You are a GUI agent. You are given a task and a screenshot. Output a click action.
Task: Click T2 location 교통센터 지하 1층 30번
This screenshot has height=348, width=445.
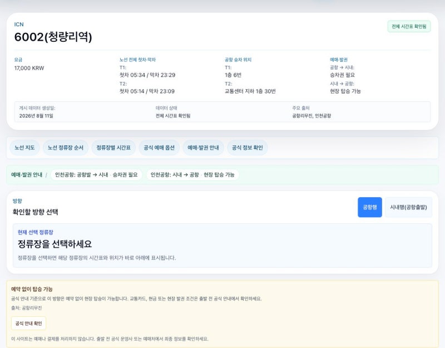[250, 91]
